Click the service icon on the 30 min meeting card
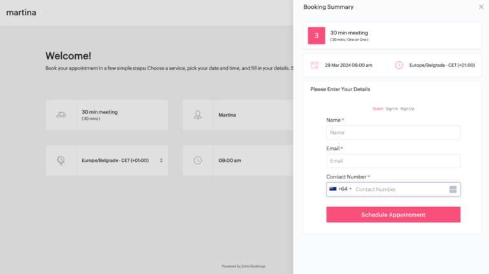This screenshot has height=274, width=489. pyautogui.click(x=61, y=115)
